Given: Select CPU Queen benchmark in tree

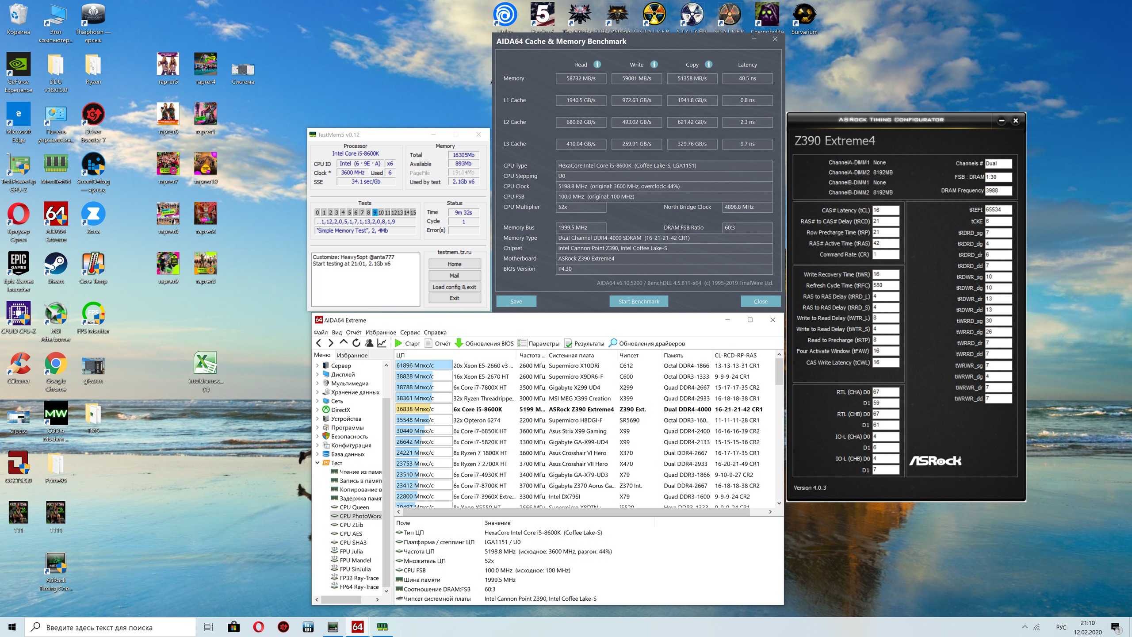Looking at the screenshot, I should point(354,507).
